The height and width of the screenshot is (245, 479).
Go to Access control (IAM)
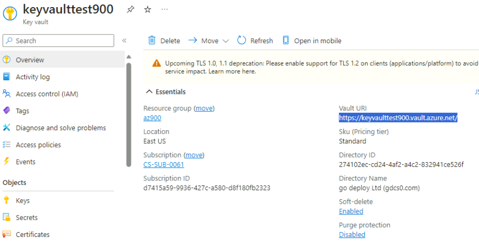pos(47,94)
